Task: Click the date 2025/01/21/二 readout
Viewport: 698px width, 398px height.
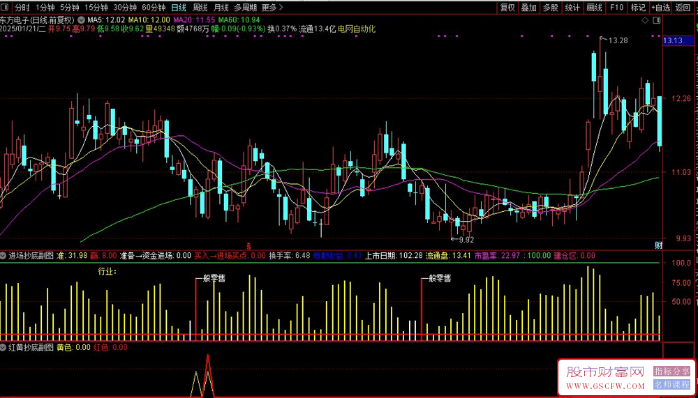Action: [x=22, y=29]
